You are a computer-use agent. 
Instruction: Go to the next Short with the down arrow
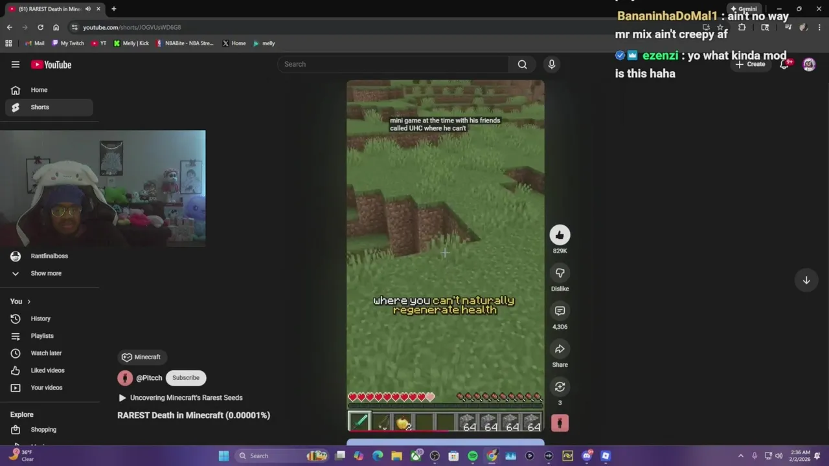[806, 280]
